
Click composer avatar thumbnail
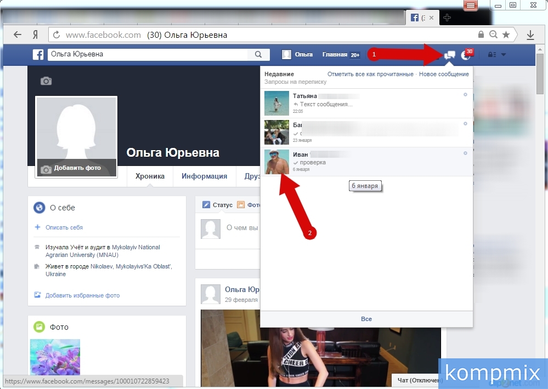coord(211,229)
